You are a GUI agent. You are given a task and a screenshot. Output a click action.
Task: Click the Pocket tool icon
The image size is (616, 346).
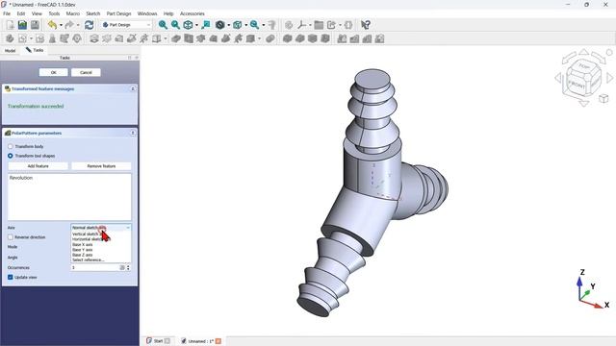176,38
